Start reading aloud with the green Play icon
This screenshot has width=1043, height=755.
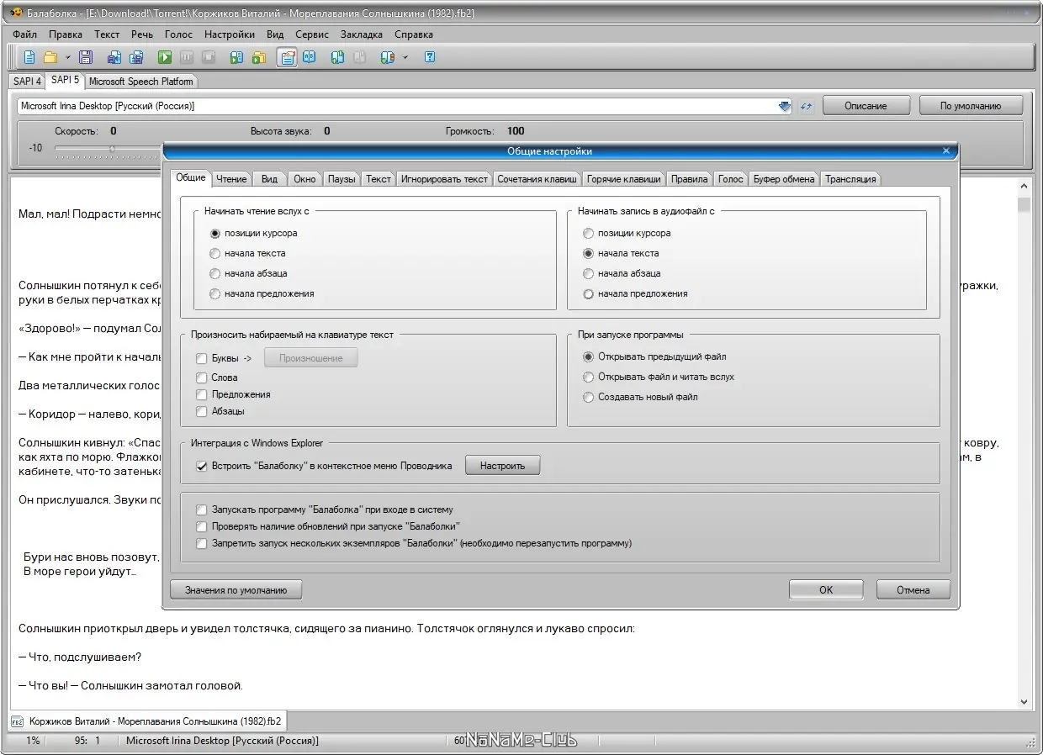pos(165,57)
